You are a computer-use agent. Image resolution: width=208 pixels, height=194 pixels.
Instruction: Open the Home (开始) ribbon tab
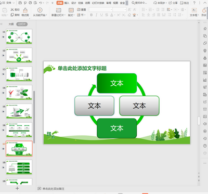60,3
